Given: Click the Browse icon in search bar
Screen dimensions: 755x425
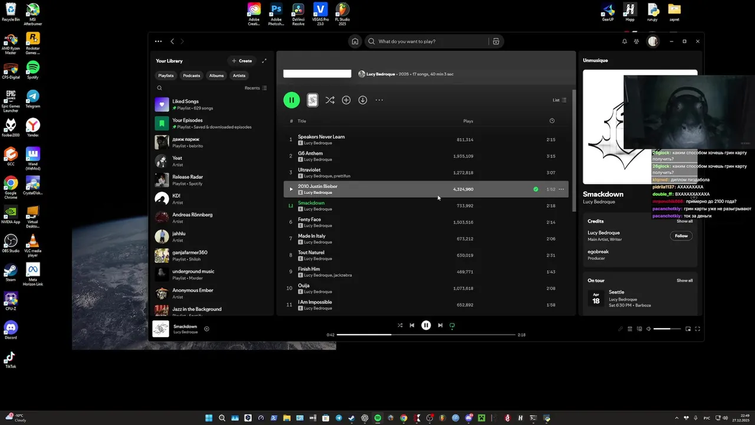Looking at the screenshot, I should point(496,41).
